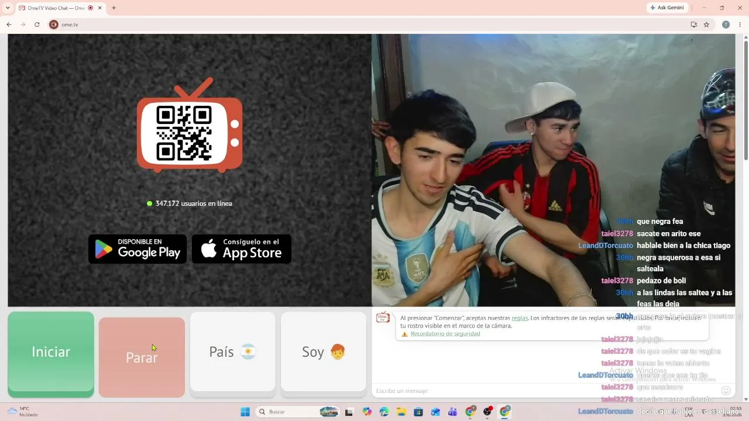Image resolution: width=749 pixels, height=421 pixels.
Task: Bookmark this page with the star icon
Action: pyautogui.click(x=706, y=25)
